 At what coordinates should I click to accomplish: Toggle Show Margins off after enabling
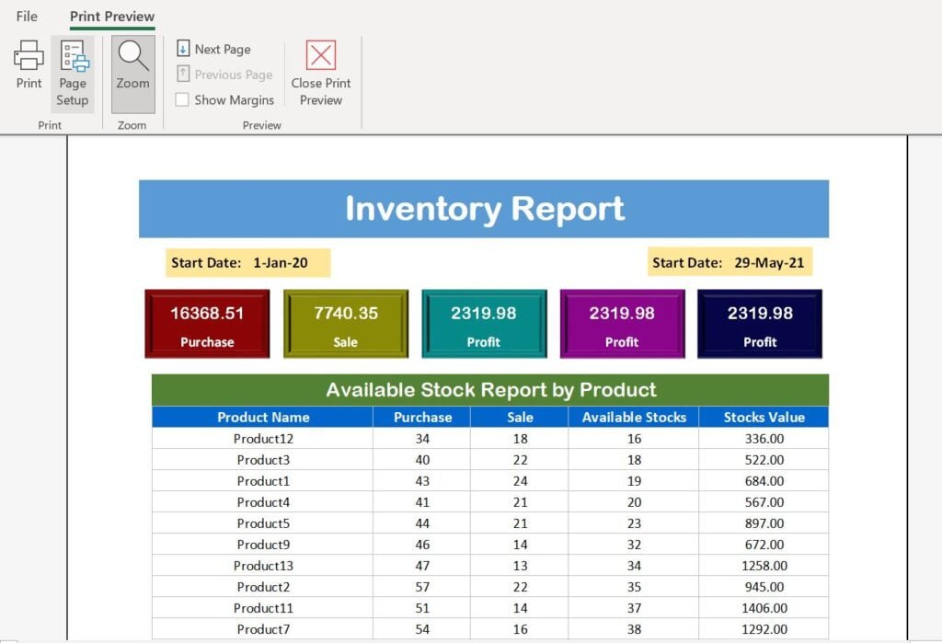coord(180,99)
